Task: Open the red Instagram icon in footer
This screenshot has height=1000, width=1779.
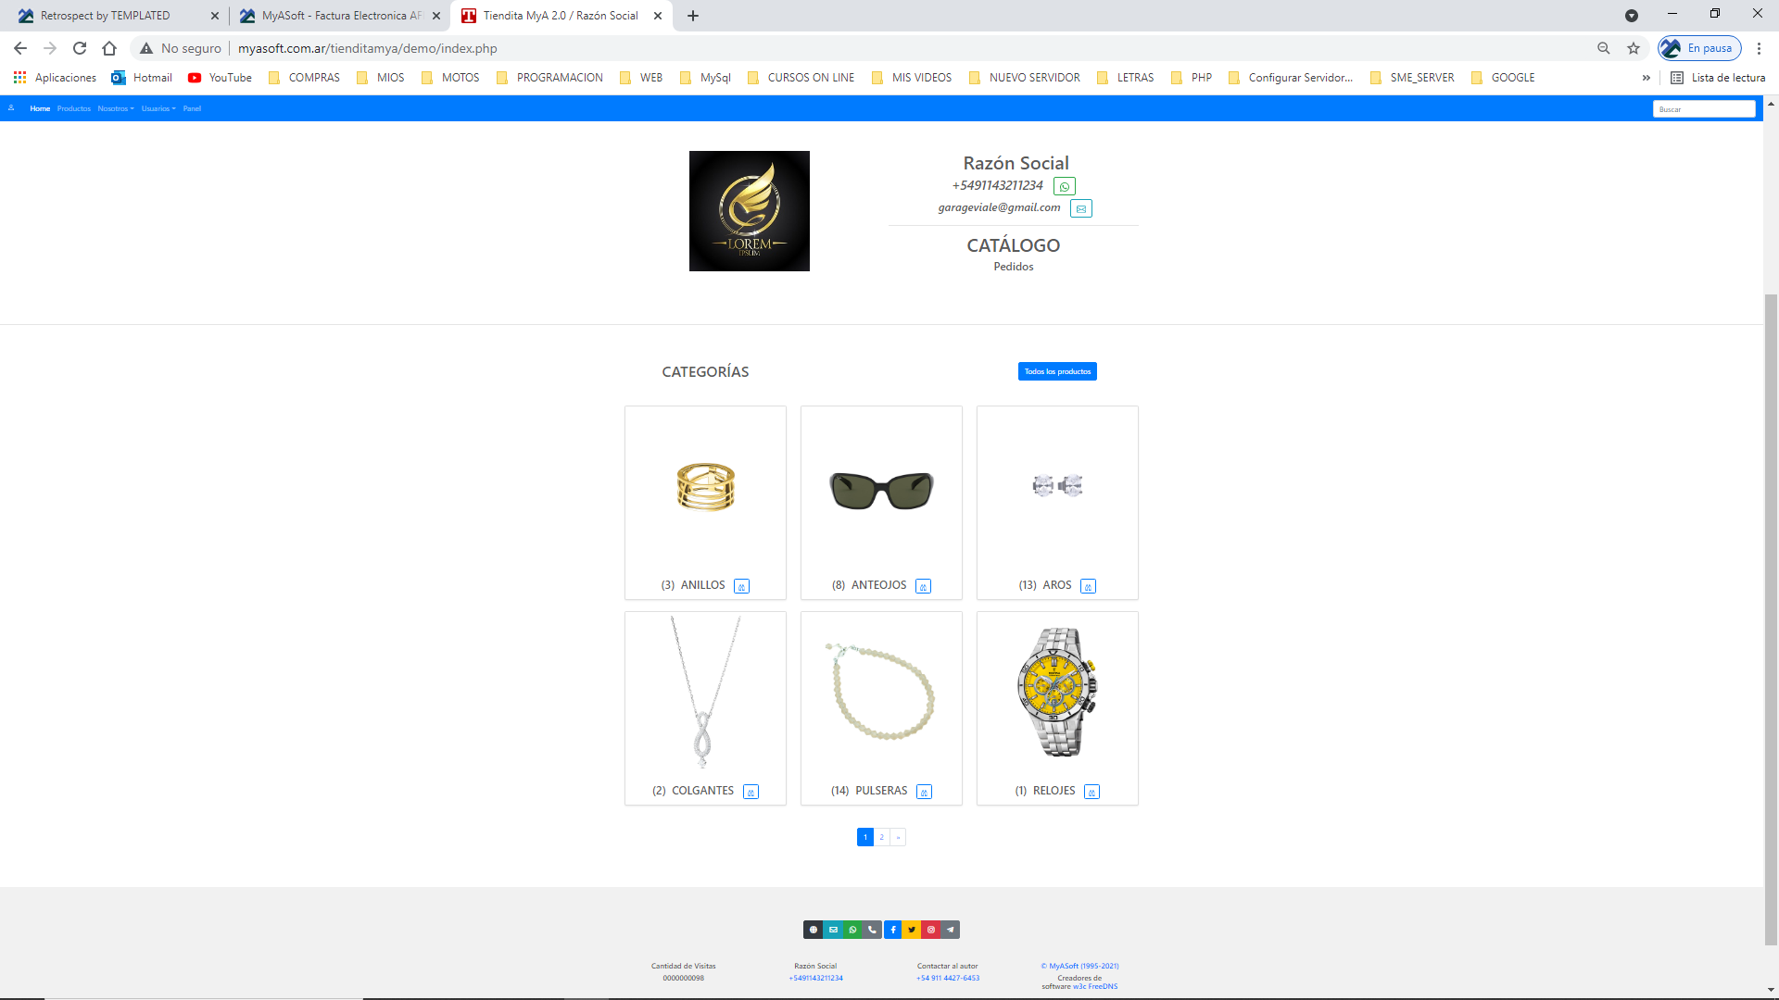Action: (x=931, y=930)
